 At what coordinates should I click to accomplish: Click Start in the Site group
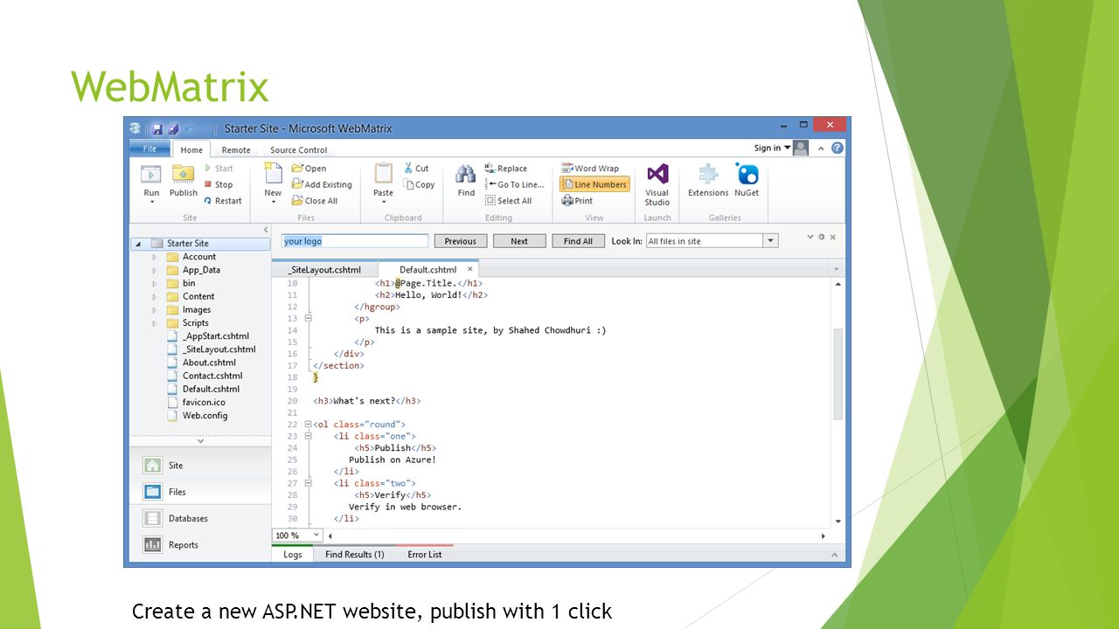point(218,169)
